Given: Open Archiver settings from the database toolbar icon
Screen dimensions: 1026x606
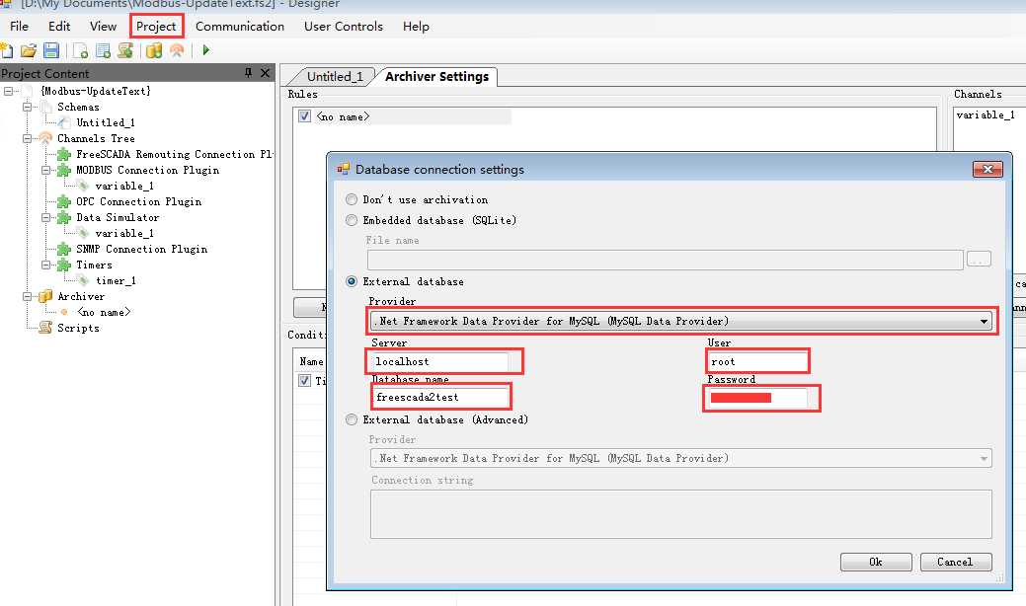Looking at the screenshot, I should click(154, 50).
